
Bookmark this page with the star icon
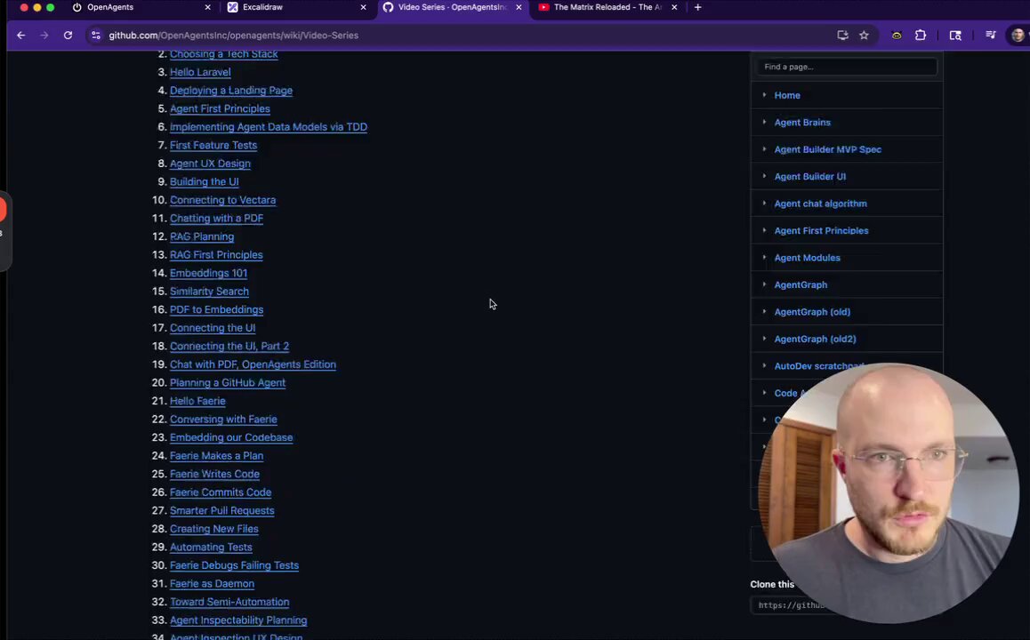[864, 36]
